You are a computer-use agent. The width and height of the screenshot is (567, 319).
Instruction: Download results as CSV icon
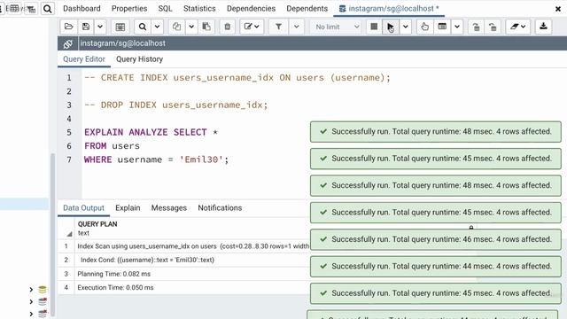(x=543, y=27)
